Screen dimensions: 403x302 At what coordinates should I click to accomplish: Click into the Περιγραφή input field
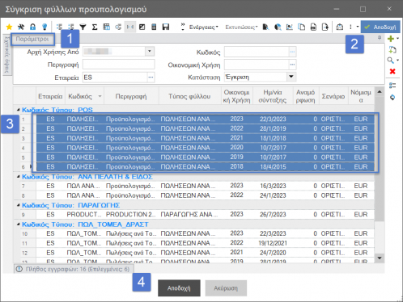click(119, 65)
